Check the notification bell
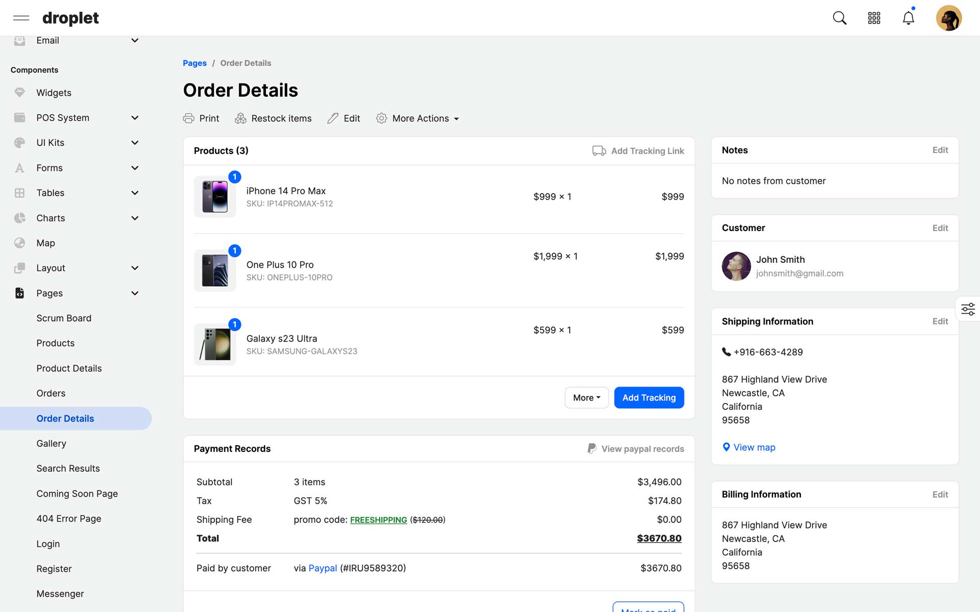The width and height of the screenshot is (980, 612). [x=908, y=18]
